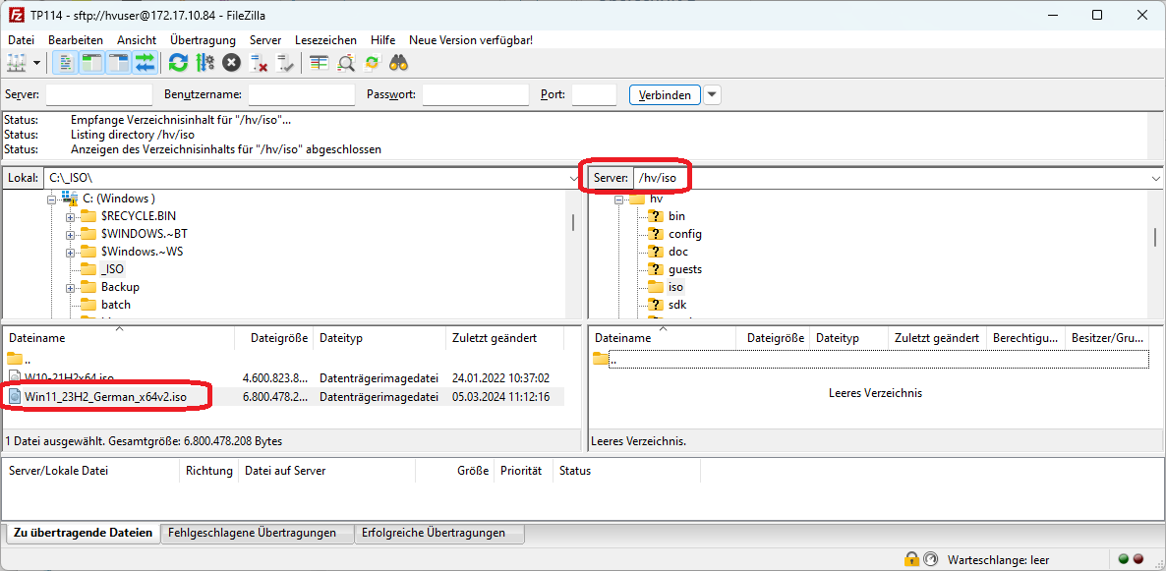Toggle synchronized browsing mode
1166x571 pixels.
(372, 62)
